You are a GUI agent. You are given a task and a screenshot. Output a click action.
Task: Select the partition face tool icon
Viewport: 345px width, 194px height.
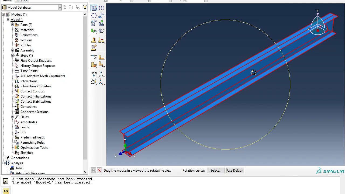101,57
